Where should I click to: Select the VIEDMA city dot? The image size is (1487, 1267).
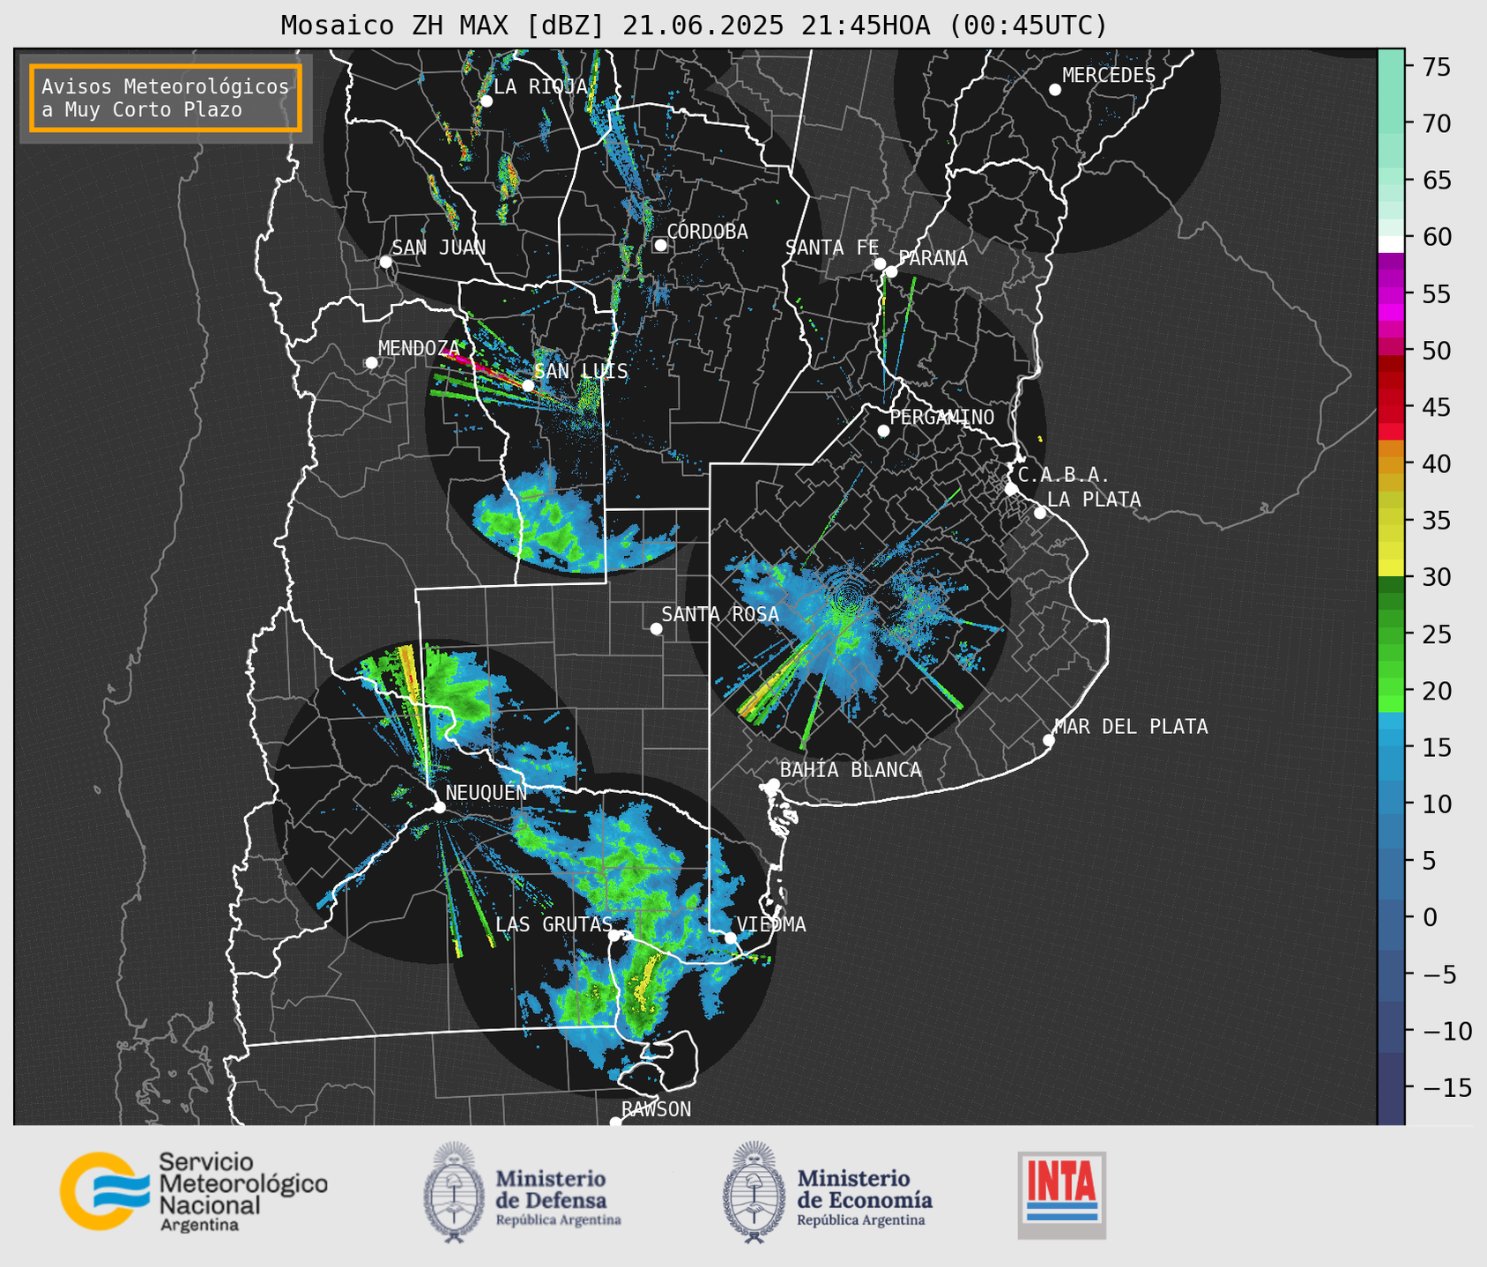point(730,937)
